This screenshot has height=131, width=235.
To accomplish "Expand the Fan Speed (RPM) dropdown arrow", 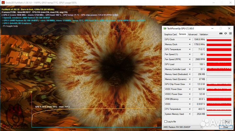I will [190, 59].
